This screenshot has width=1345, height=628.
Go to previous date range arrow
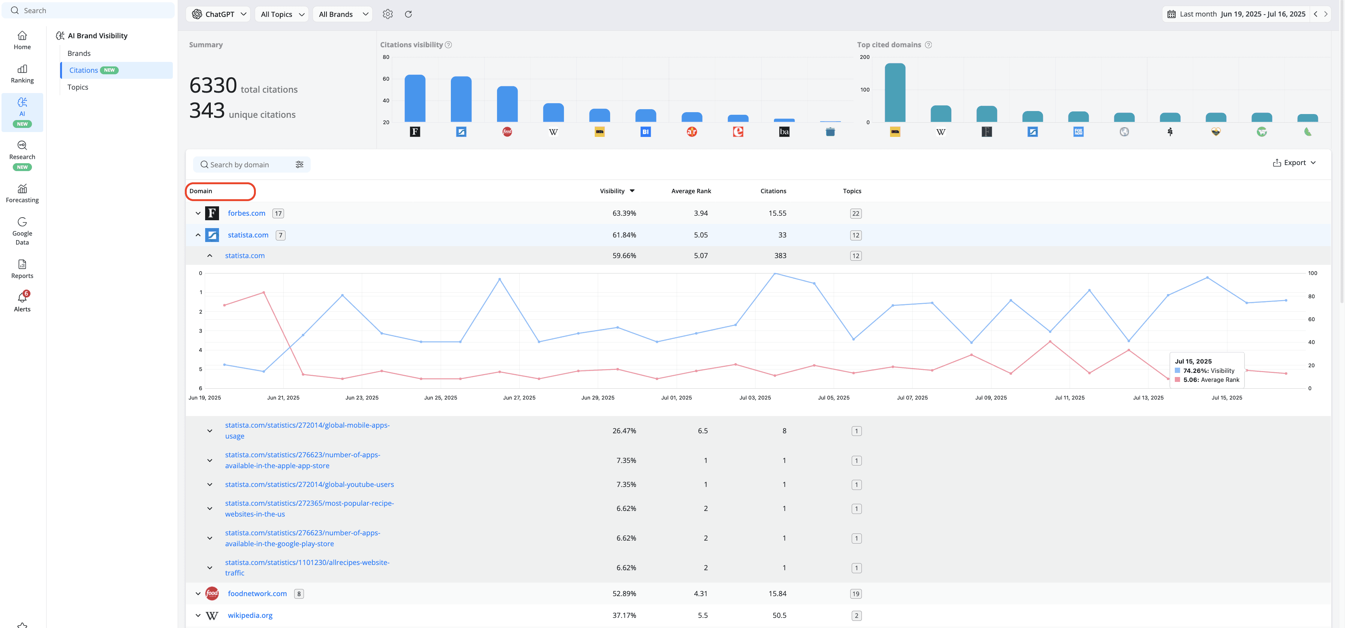pyautogui.click(x=1316, y=14)
